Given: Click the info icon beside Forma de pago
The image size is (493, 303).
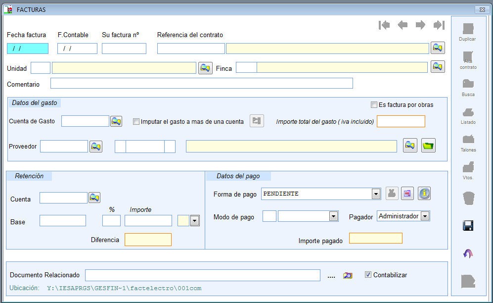Looking at the screenshot, I should click(424, 194).
